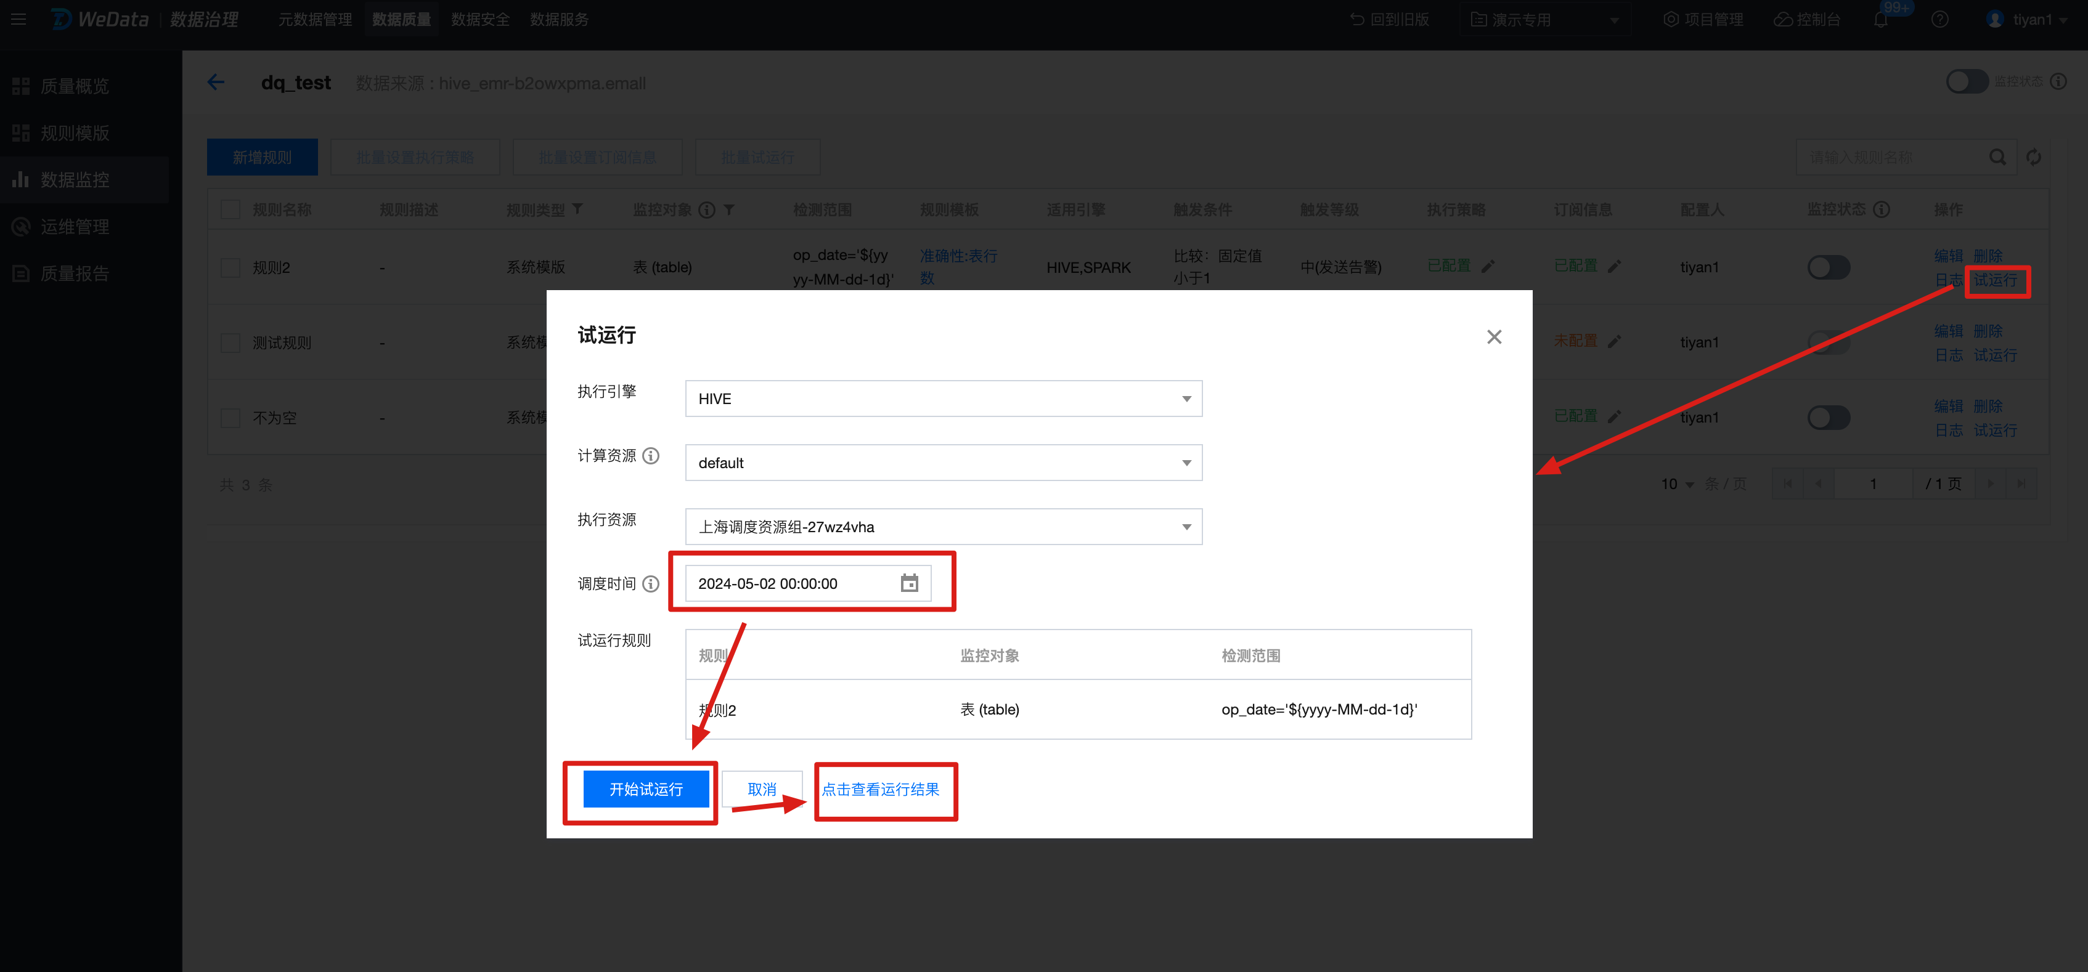Click the notification bell icon
This screenshot has height=972, width=2088.
pyautogui.click(x=1880, y=20)
